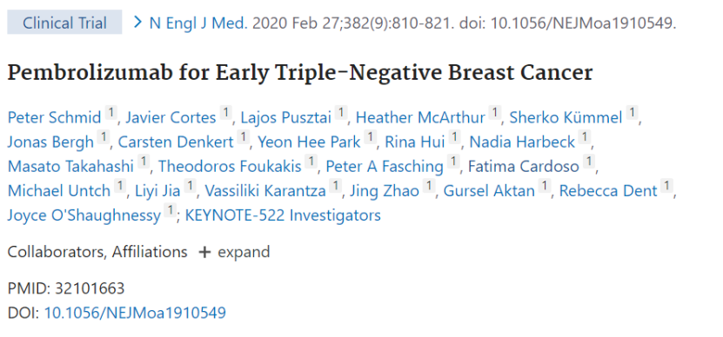Open author Lajos Pusztai link
This screenshot has width=723, height=337.
[286, 118]
